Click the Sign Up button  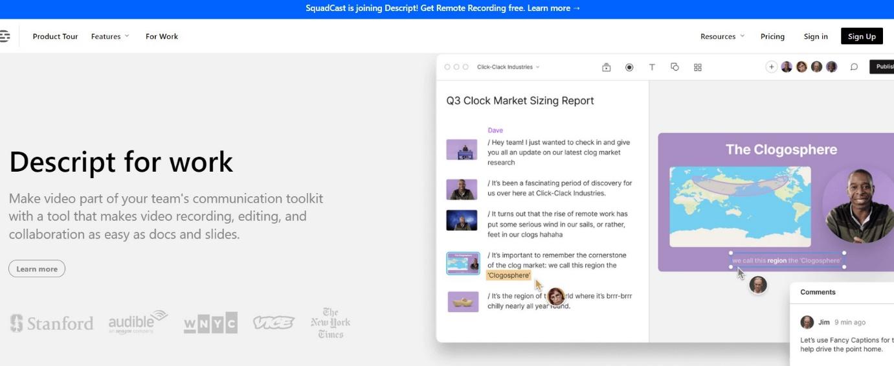point(862,36)
